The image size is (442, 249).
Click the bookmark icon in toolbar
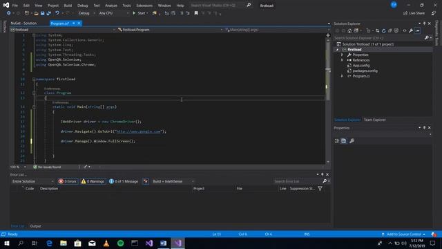click(x=196, y=13)
